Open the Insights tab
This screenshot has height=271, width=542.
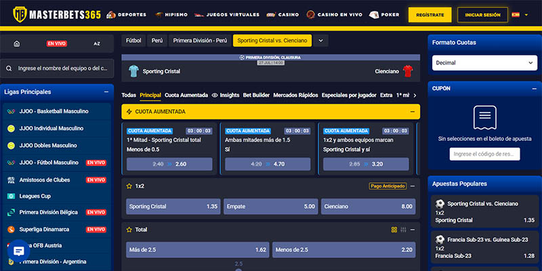point(226,95)
